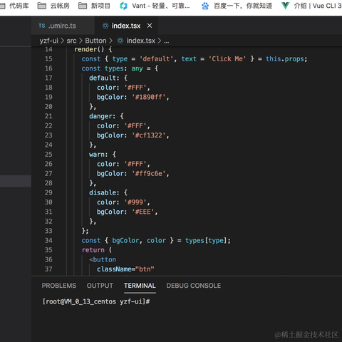
Task: Click 'disable: {' on line 29
Action: tap(108, 192)
